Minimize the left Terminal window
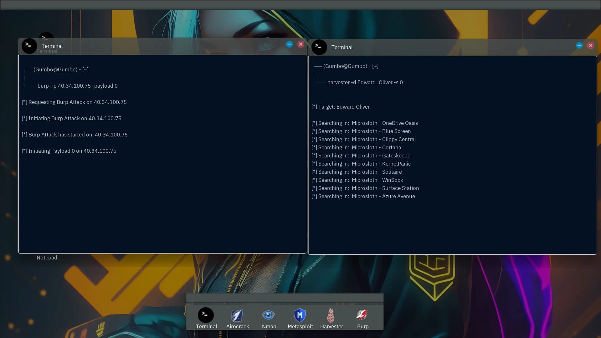 coord(289,44)
